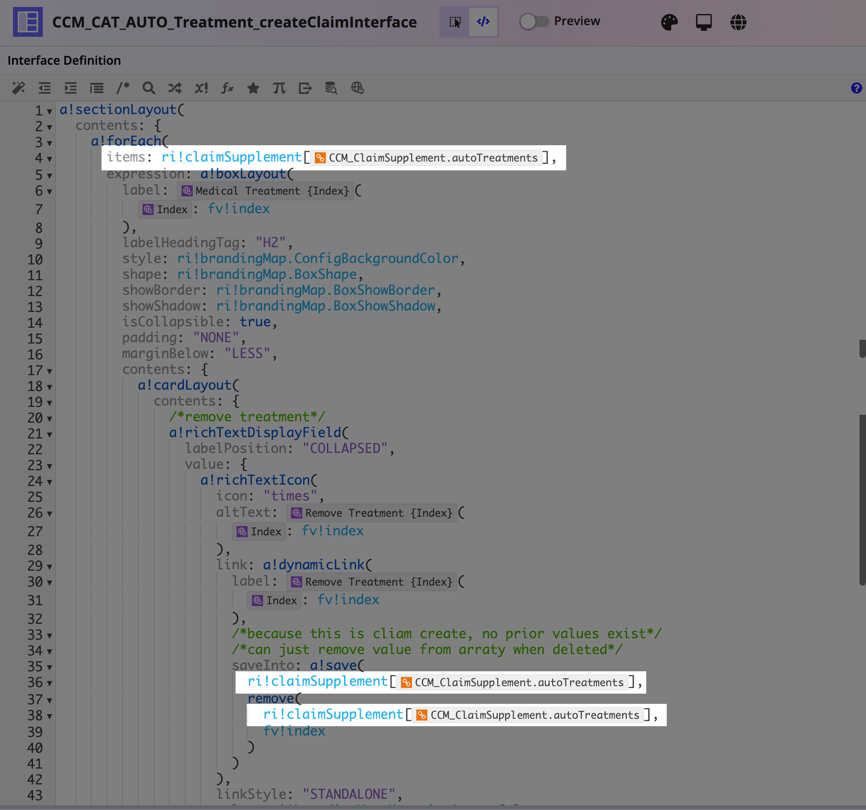Click the altText Remove Treatment {Index} chip
This screenshot has width=866, height=810.
[372, 513]
